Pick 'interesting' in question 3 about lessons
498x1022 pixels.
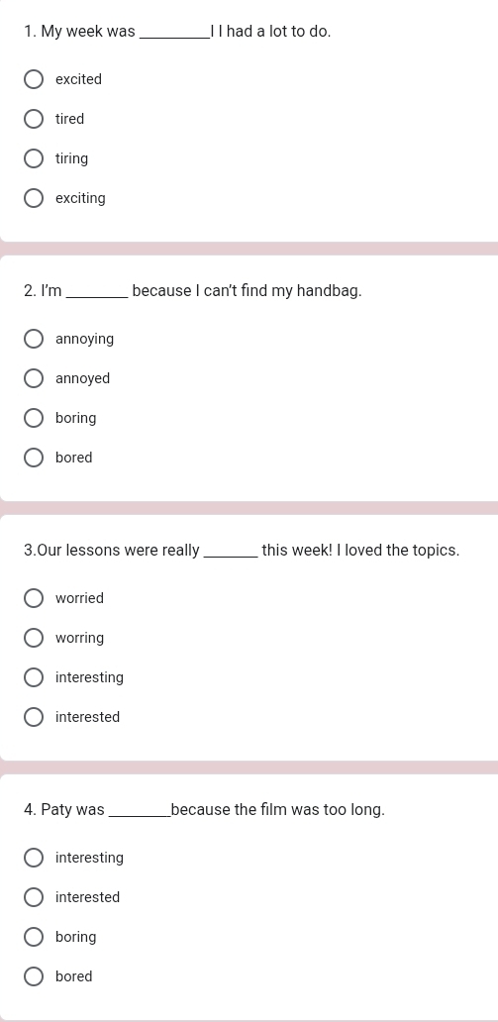coord(34,677)
